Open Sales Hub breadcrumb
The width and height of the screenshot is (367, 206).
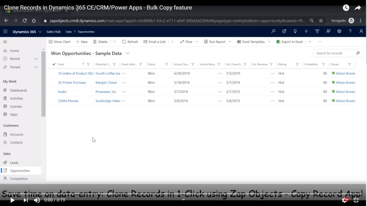tap(53, 32)
